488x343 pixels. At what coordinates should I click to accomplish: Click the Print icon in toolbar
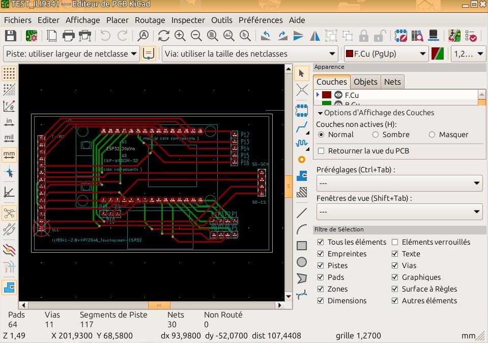(69, 36)
